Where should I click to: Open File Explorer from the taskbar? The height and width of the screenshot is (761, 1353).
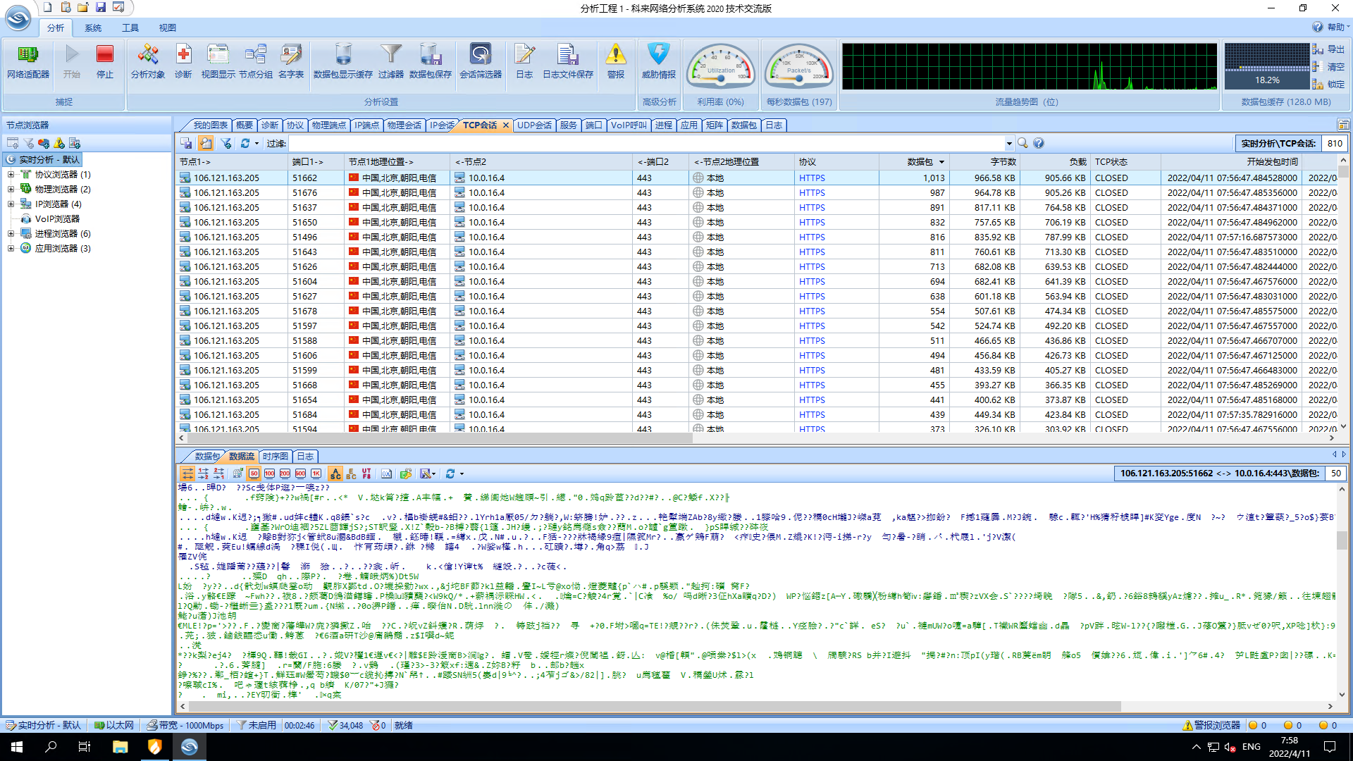120,747
